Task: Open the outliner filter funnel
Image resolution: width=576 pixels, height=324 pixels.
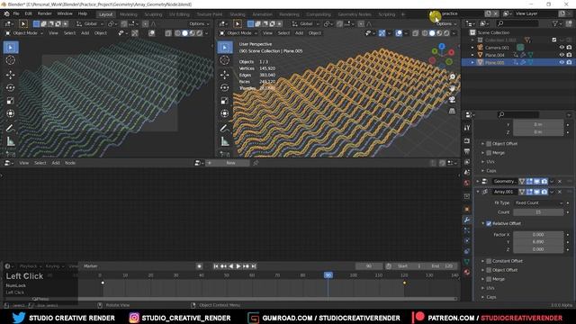Action: 555,23
